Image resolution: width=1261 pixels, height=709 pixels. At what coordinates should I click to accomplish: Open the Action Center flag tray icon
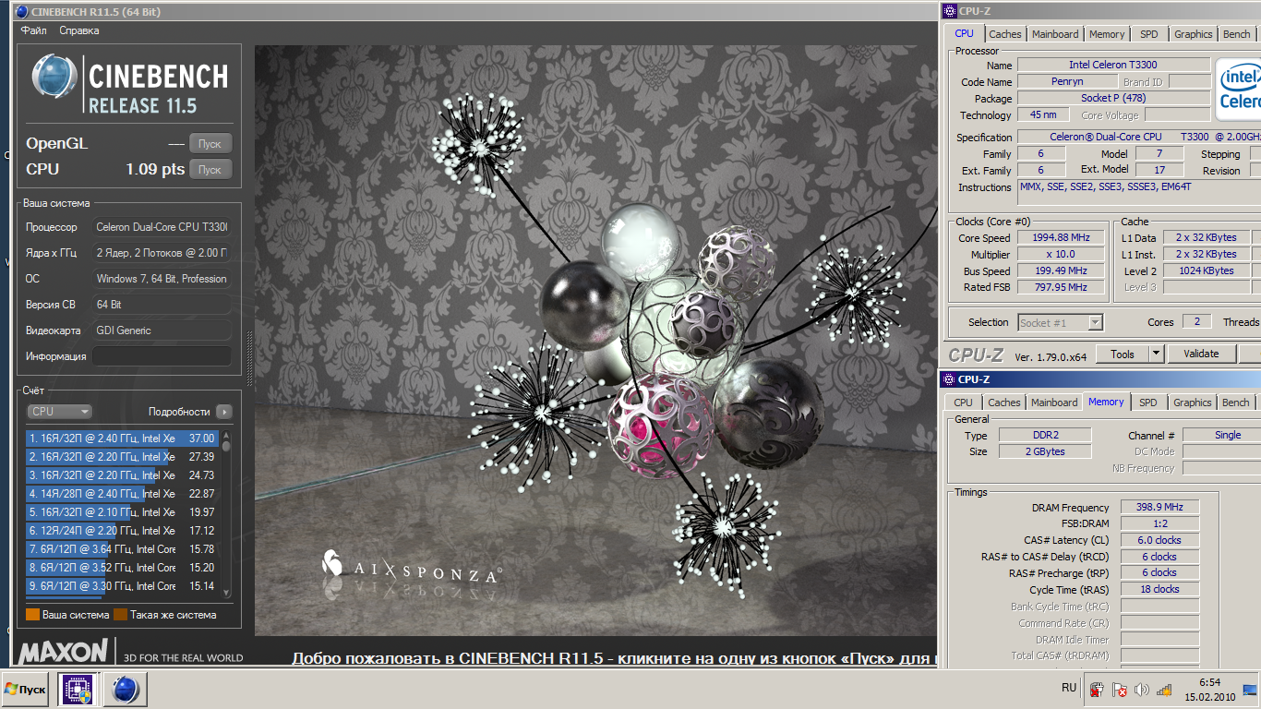click(1119, 690)
